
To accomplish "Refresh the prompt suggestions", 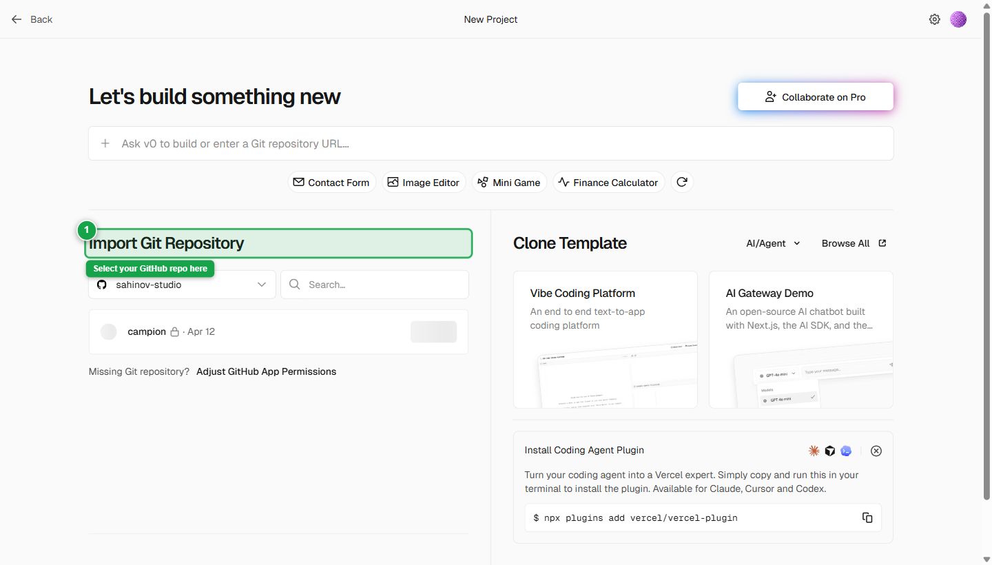I will click(x=682, y=182).
